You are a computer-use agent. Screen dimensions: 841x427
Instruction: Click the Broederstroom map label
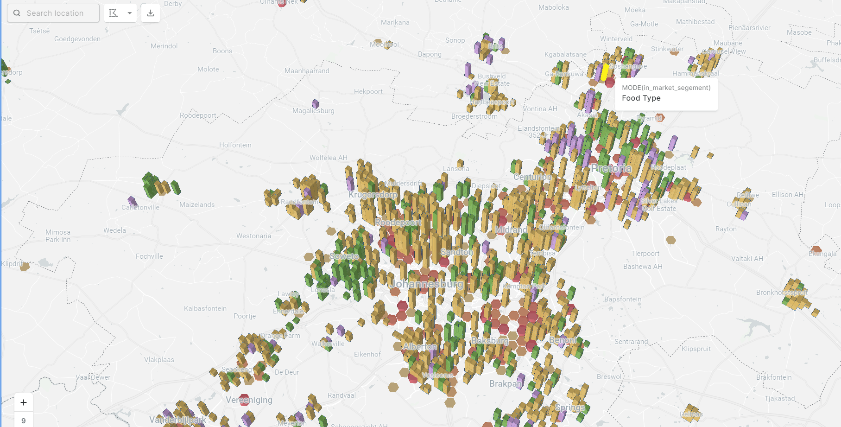474,116
